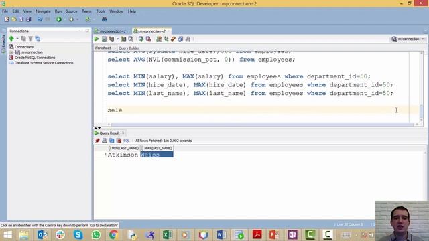The height and width of the screenshot is (241, 429).
Task: Click the worksheet vertical scrollbar thumb
Action: point(422,112)
